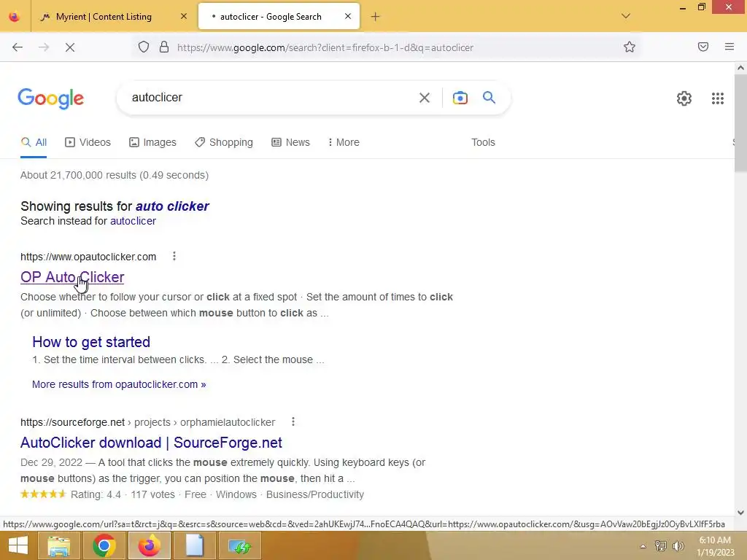Click the scrollbar down arrow
747x560 pixels.
(740, 513)
